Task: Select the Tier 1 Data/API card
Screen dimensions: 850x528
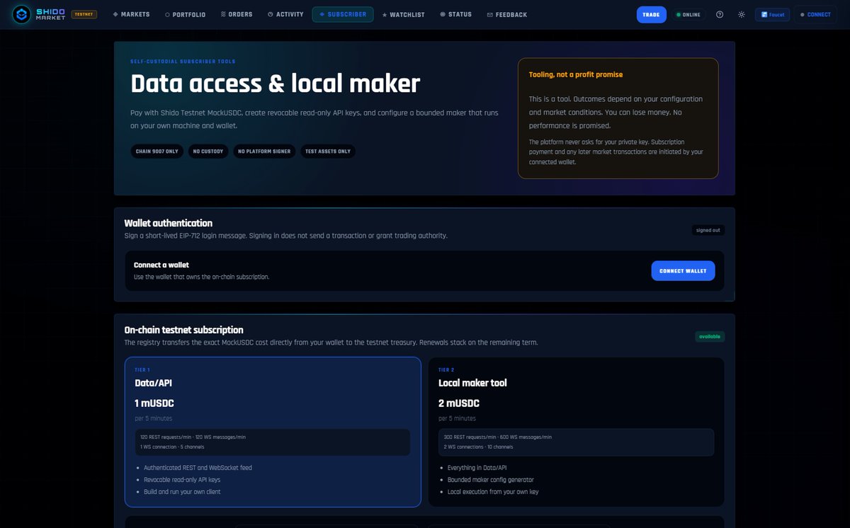Action: coord(273,432)
